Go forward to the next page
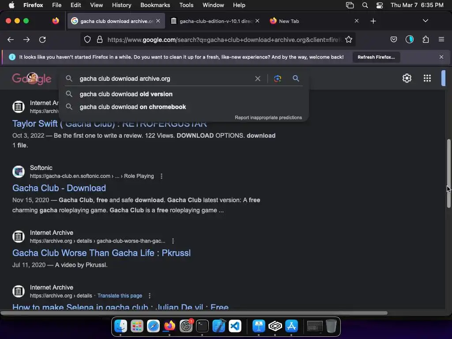Viewport: 452px width, 339px height. [x=26, y=39]
